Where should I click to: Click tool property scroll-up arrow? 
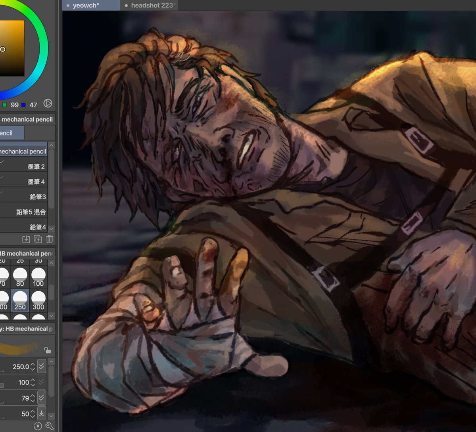pyautogui.click(x=51, y=362)
